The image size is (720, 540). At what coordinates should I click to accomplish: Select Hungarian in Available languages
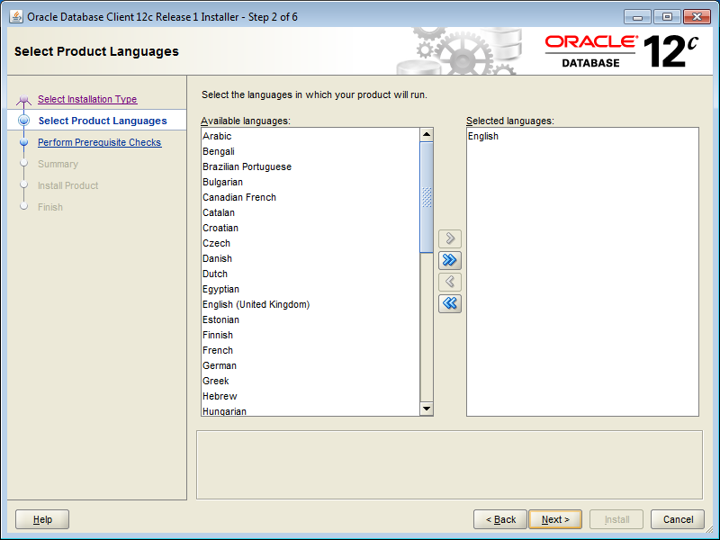(x=310, y=410)
